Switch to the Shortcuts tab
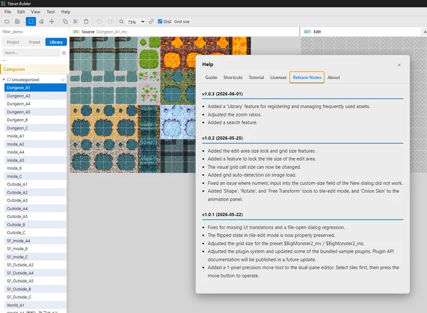The width and height of the screenshot is (427, 313). [x=233, y=77]
